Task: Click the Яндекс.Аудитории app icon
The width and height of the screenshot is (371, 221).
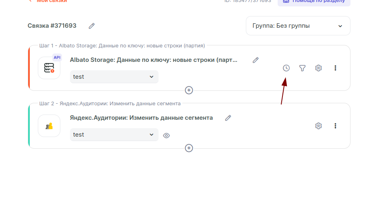Action: click(x=49, y=126)
